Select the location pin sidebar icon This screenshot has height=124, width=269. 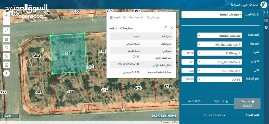click(266, 27)
